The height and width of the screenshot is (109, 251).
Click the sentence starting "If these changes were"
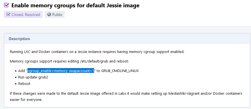(126, 96)
